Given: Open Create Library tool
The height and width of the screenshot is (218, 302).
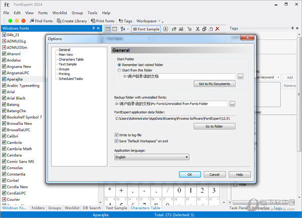Looking at the screenshot, I should click(x=72, y=21).
